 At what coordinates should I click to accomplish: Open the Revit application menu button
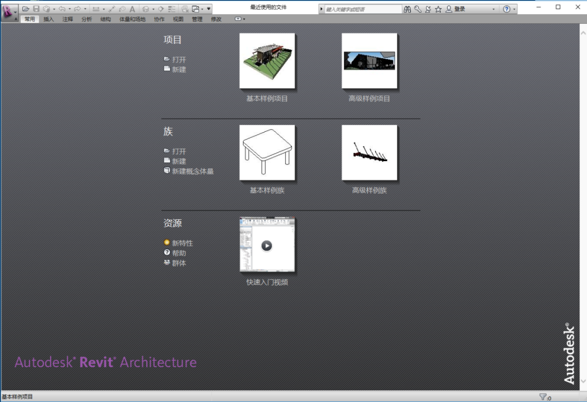click(x=9, y=12)
